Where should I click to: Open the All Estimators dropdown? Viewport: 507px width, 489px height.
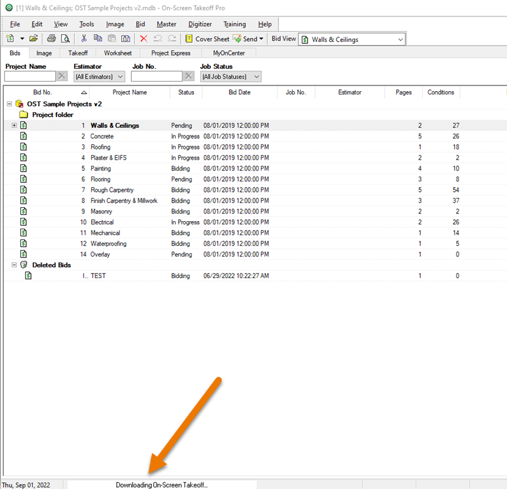(x=99, y=77)
